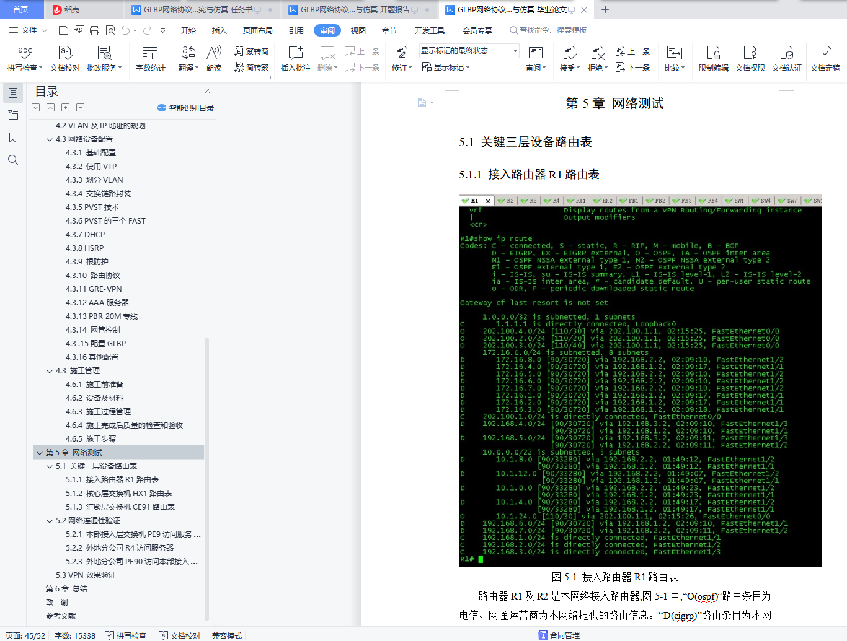Click the 查找命令、搜索模板 search field
847x641 pixels.
pos(549,30)
